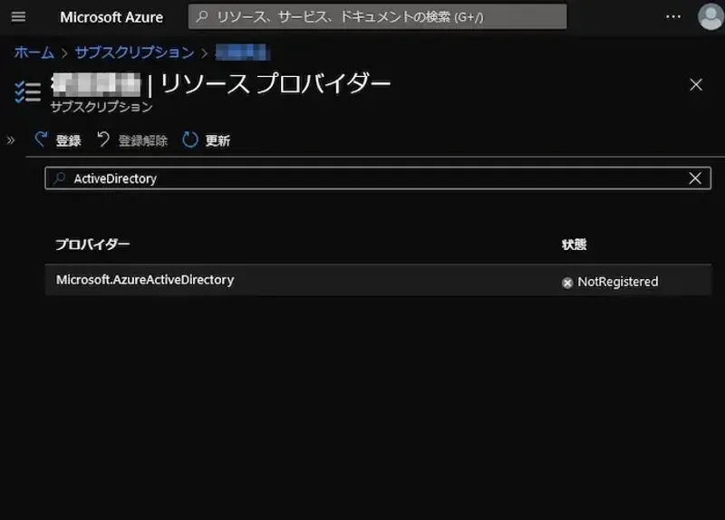This screenshot has height=520, width=725.
Task: Expand the collapsed side menu chevrons
Action: pos(11,140)
